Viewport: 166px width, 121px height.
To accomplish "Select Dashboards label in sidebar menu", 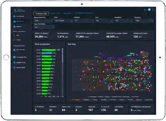I will (20, 21).
